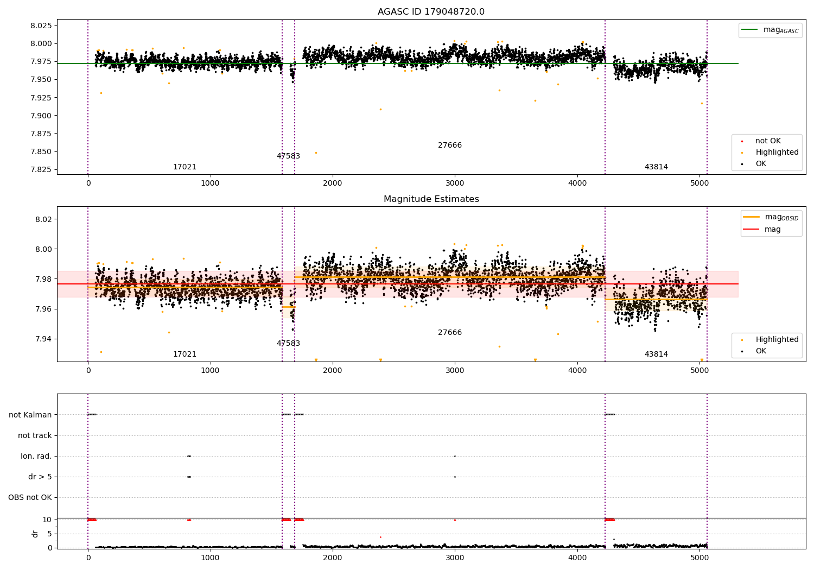The width and height of the screenshot is (814, 570).
Task: Click OBSID label 27666 in Magnitude Estimates plot
Action: coord(450,333)
